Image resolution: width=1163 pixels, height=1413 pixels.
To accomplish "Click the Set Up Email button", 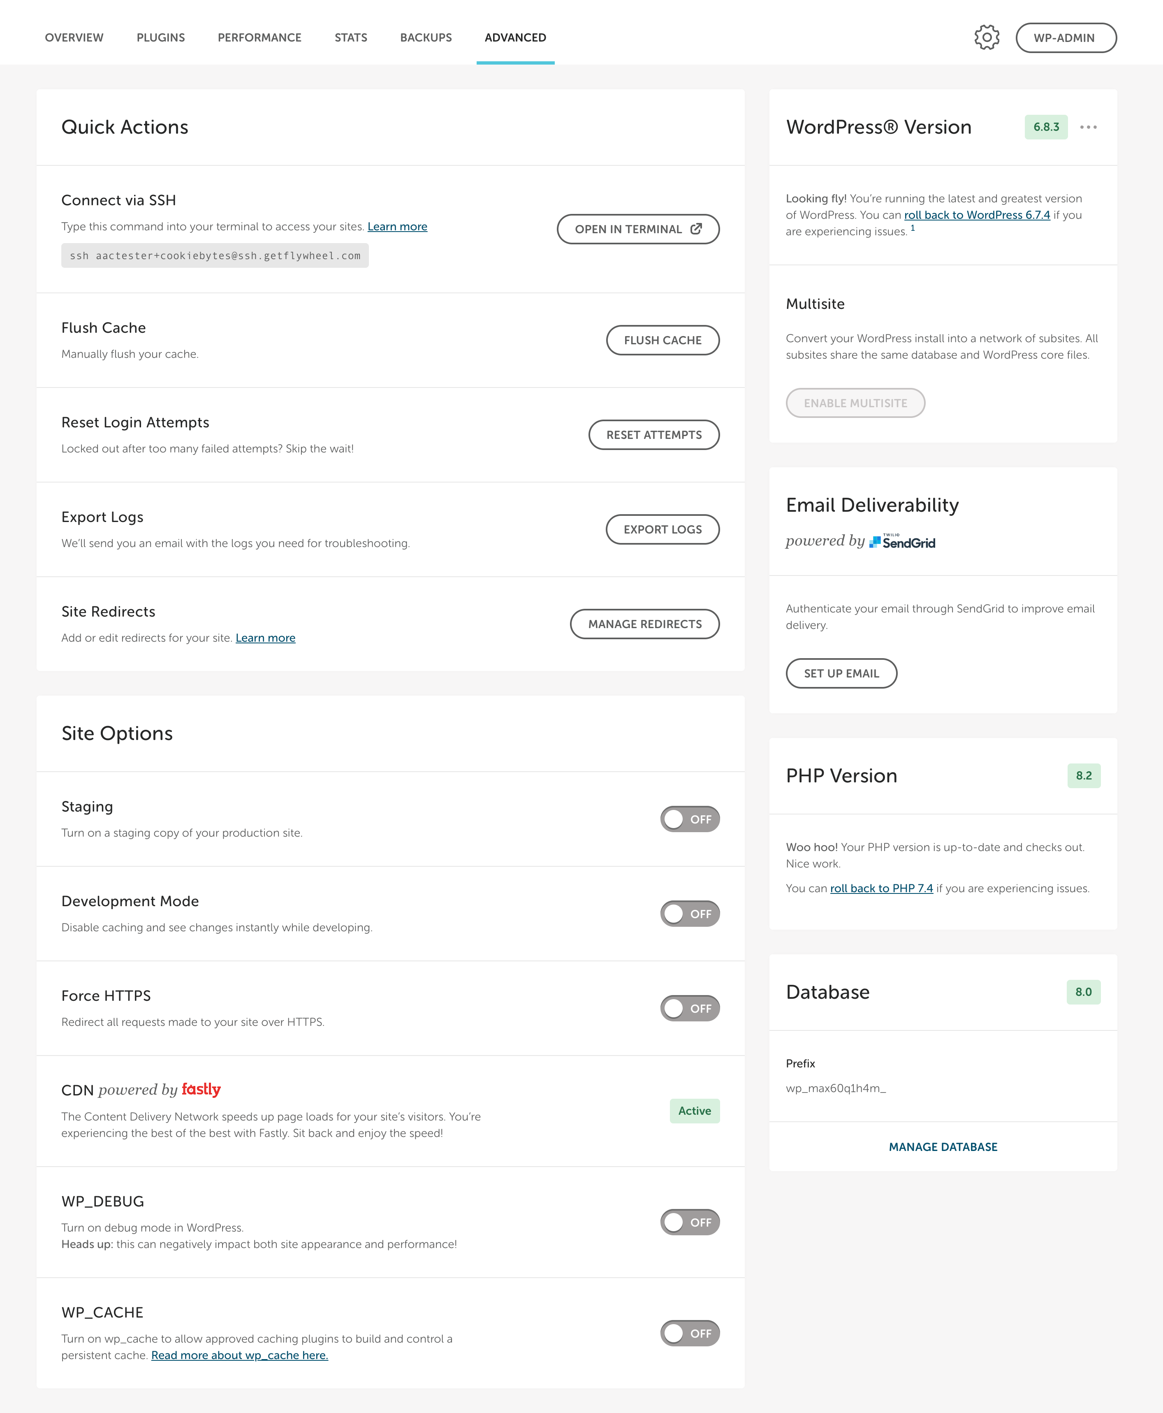I will pyautogui.click(x=841, y=673).
